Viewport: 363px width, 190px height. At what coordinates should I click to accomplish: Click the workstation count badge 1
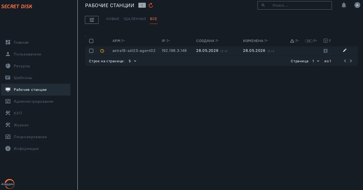(x=142, y=5)
